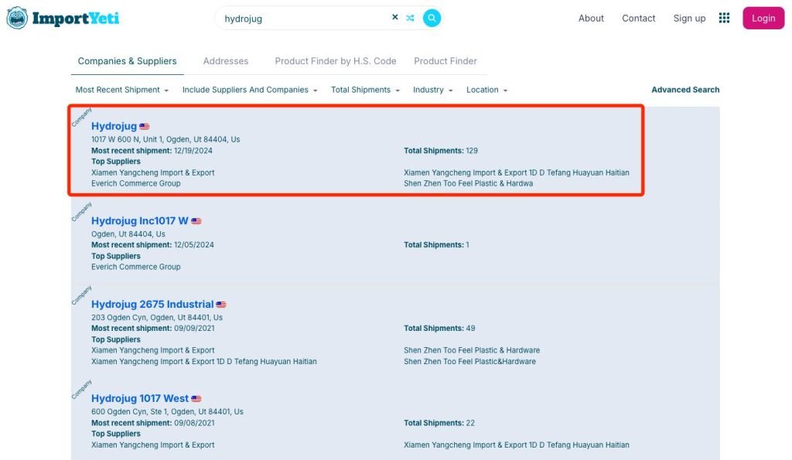Expand the Most Recent Shipment dropdown

click(121, 90)
